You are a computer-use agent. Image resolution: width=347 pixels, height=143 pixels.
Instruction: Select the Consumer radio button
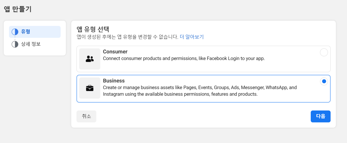coord(324,52)
